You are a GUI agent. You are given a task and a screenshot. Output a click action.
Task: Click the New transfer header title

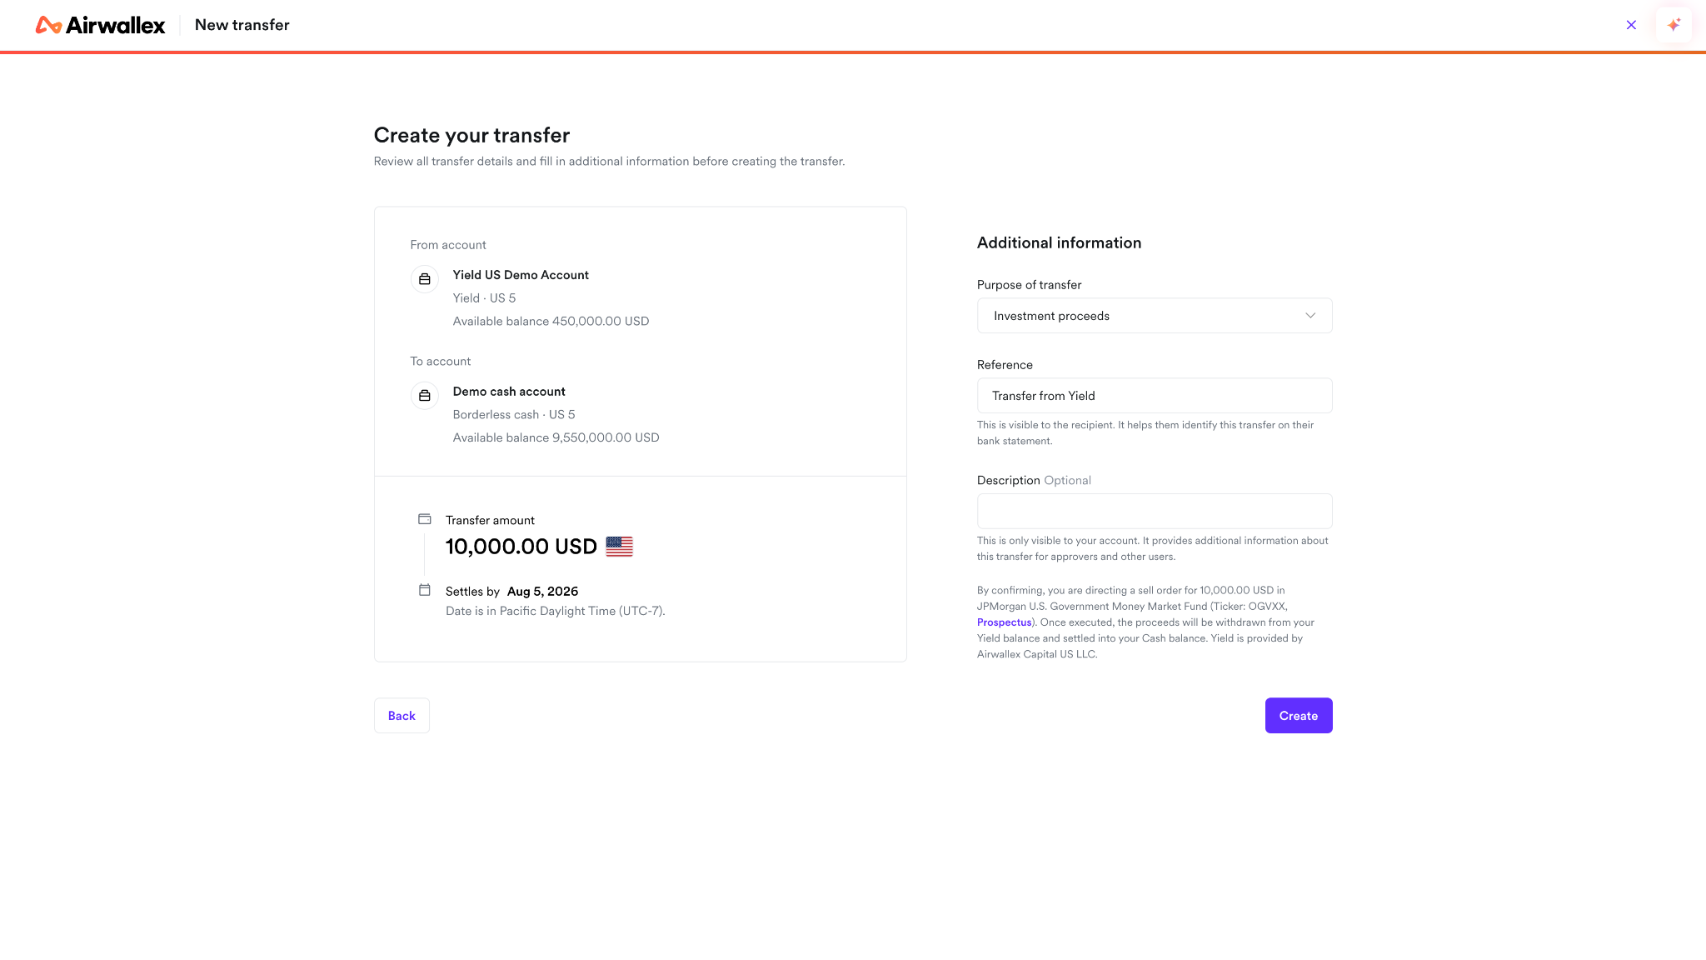pos(242,25)
